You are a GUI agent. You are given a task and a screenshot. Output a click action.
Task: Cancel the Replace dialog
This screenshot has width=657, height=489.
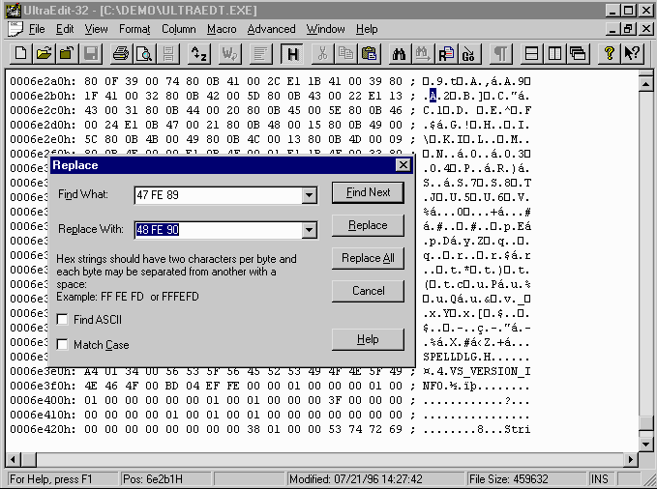coord(368,291)
